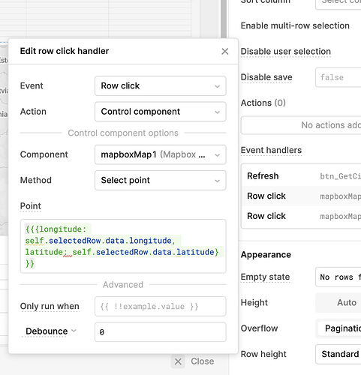Click the Appearance section heading
Image resolution: width=361 pixels, height=375 pixels.
(x=266, y=255)
